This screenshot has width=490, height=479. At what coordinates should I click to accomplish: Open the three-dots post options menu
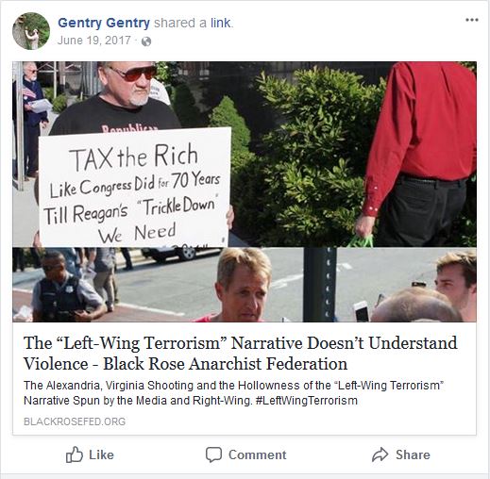[x=472, y=20]
